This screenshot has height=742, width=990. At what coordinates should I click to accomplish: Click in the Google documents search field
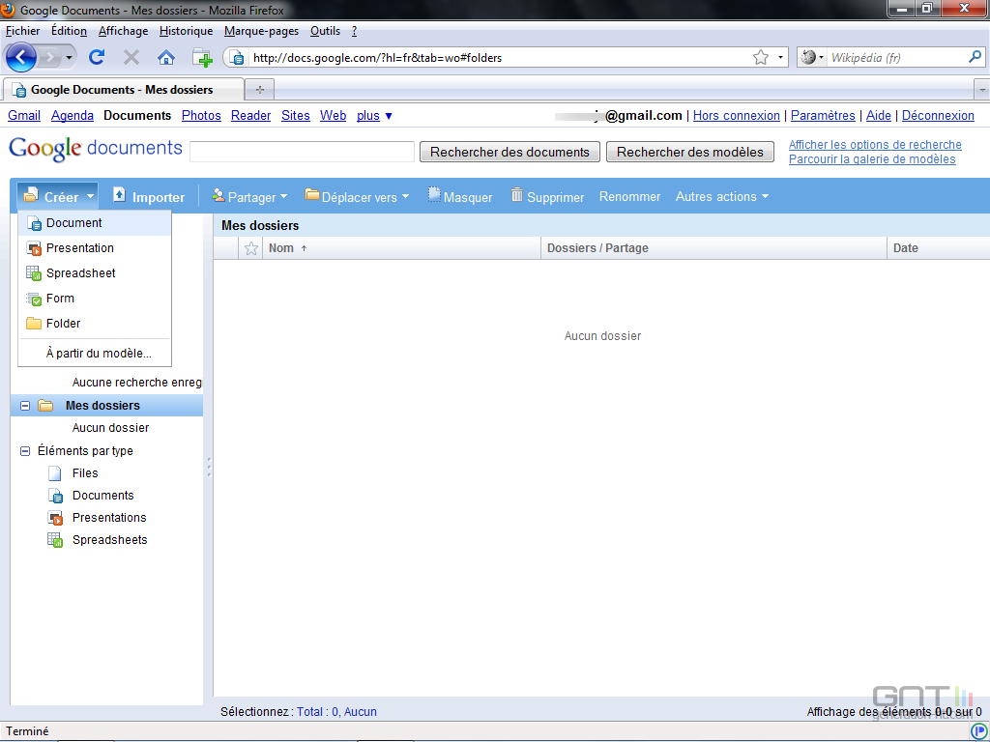302,152
